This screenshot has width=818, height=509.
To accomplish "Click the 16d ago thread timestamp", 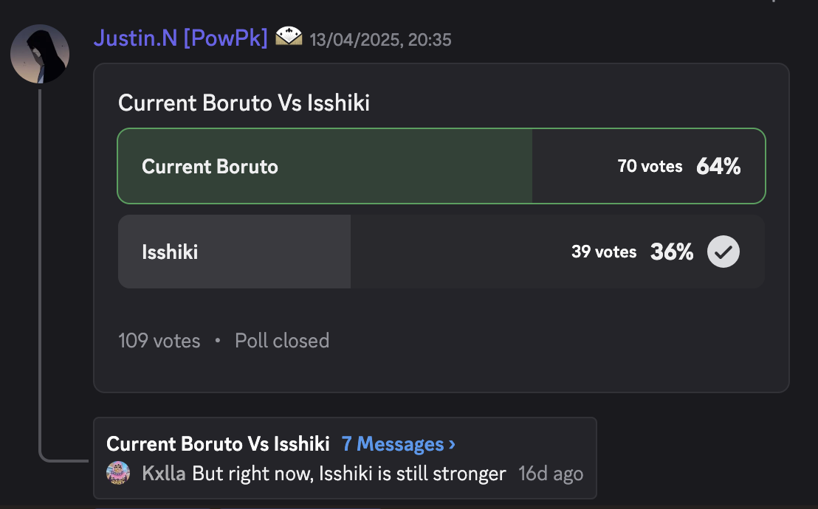I will 550,474.
